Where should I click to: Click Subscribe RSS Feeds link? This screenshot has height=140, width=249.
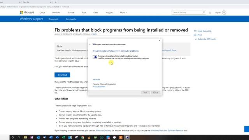207,39
